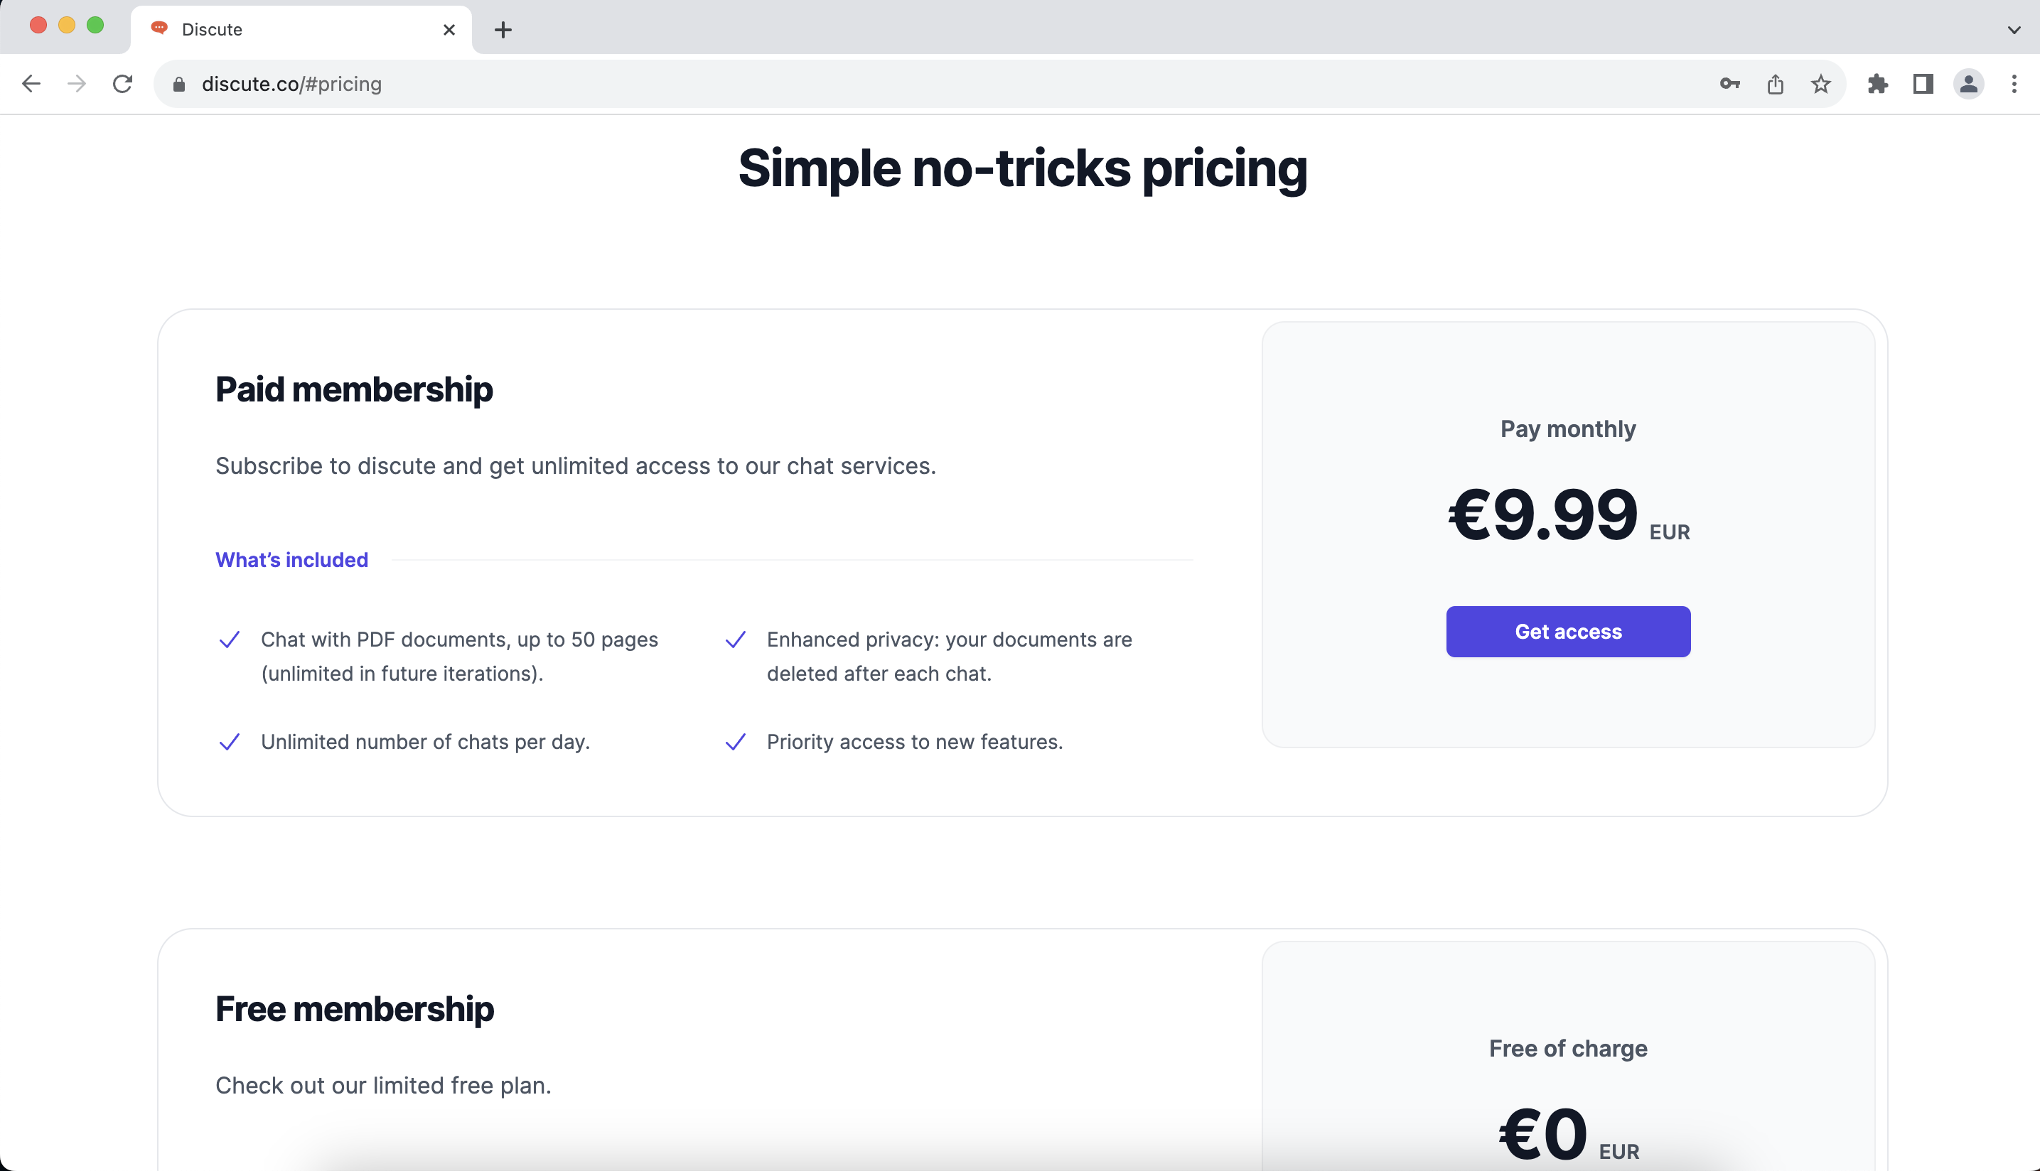Click the What's included label
The image size is (2040, 1171).
pyautogui.click(x=291, y=560)
